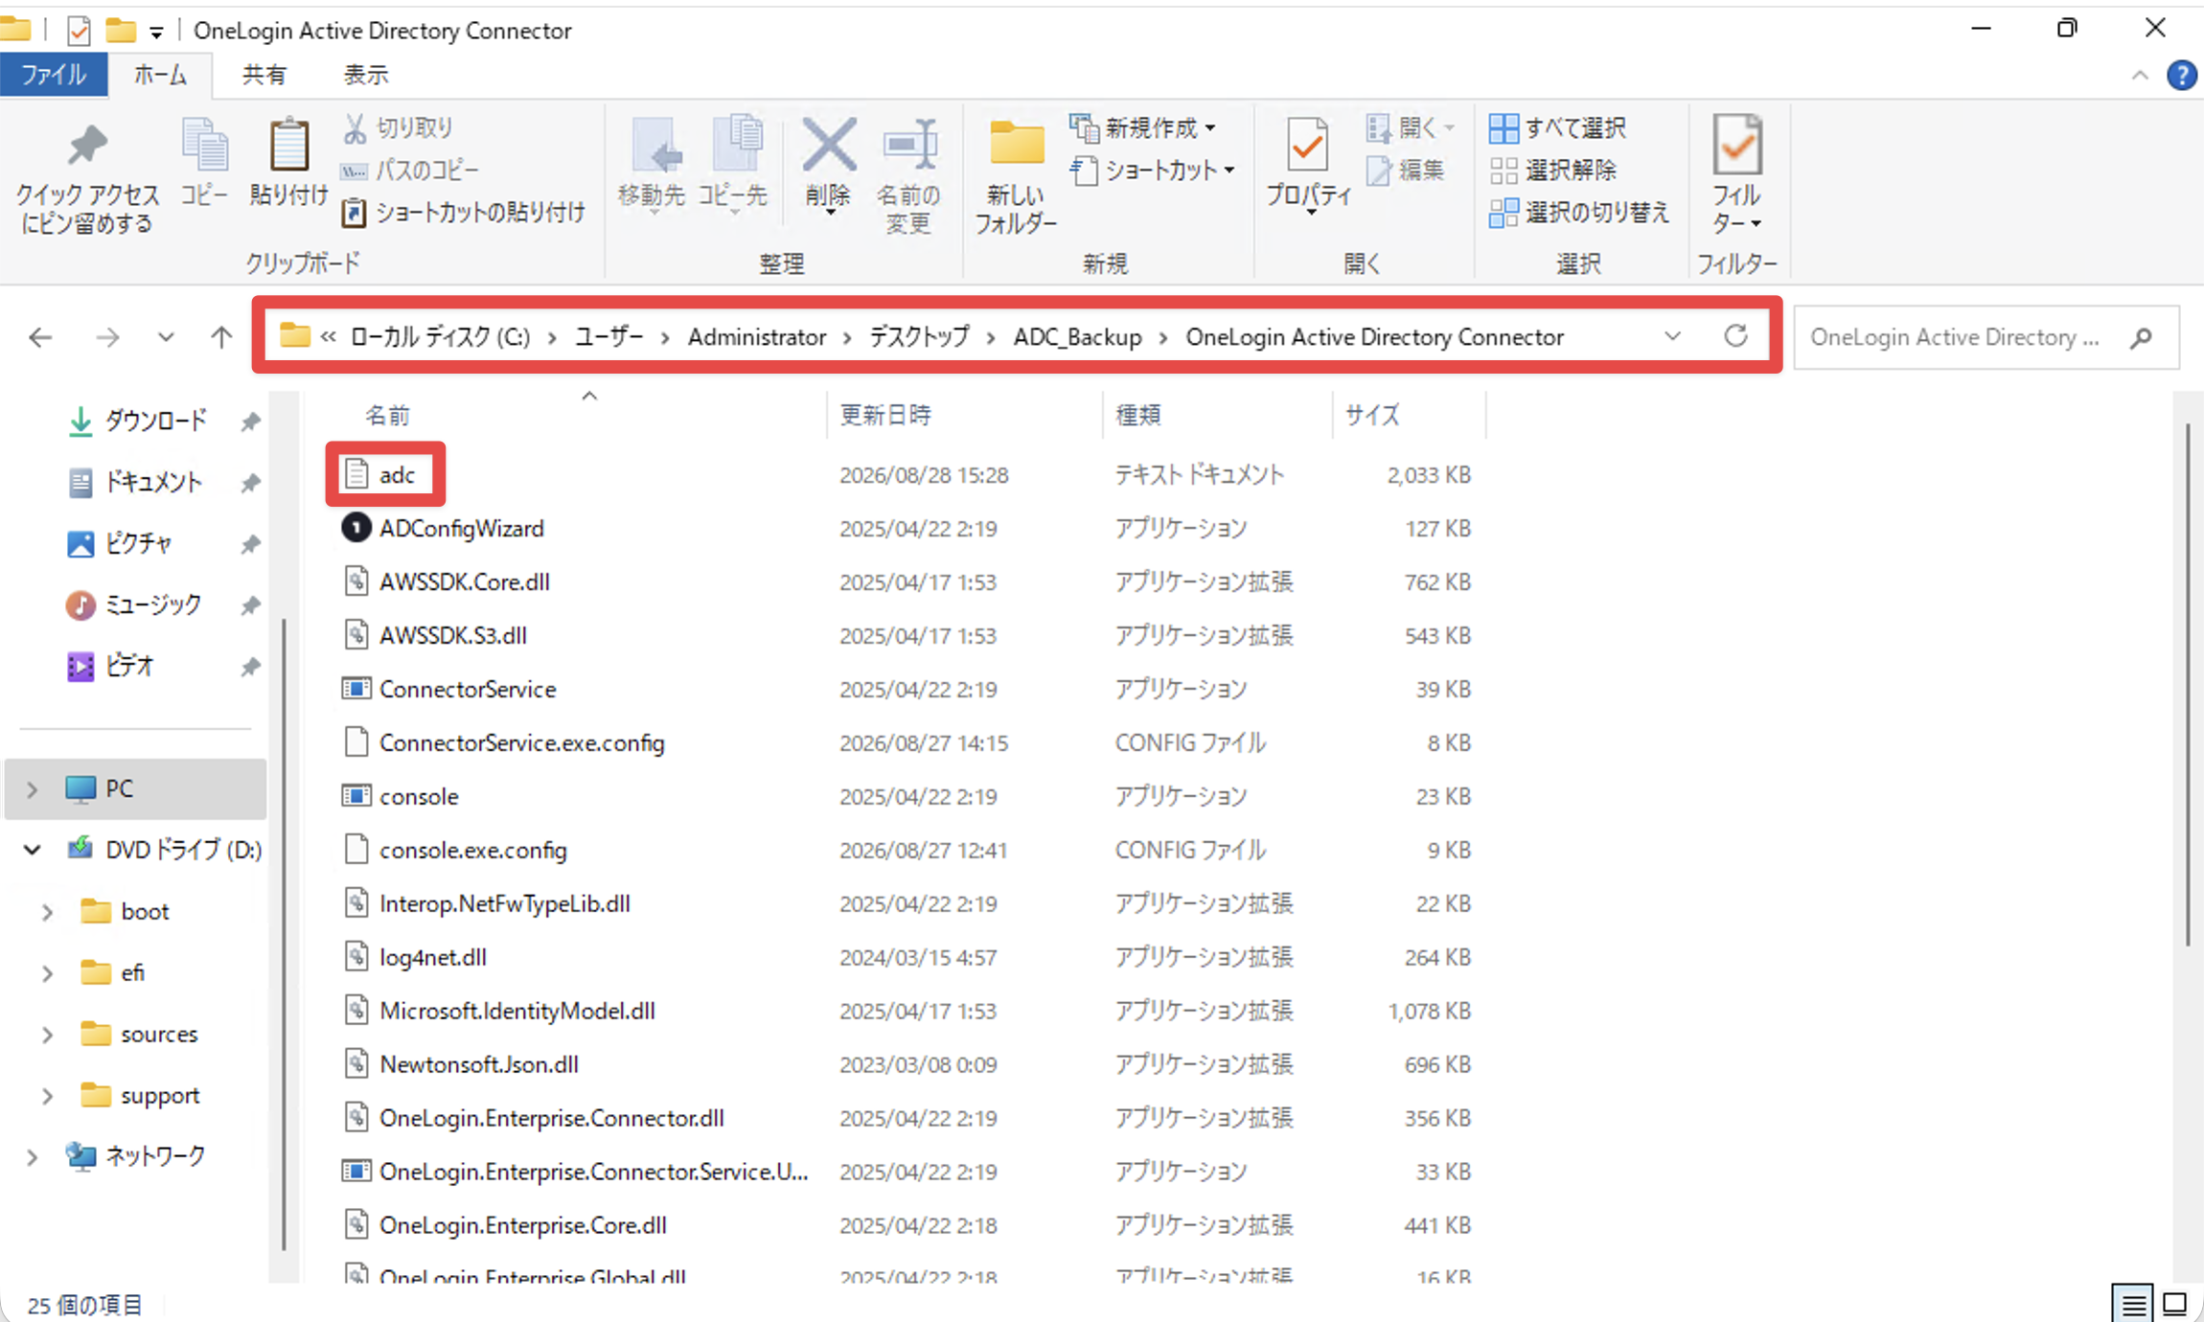Switch to the ホーム tab

(x=160, y=75)
